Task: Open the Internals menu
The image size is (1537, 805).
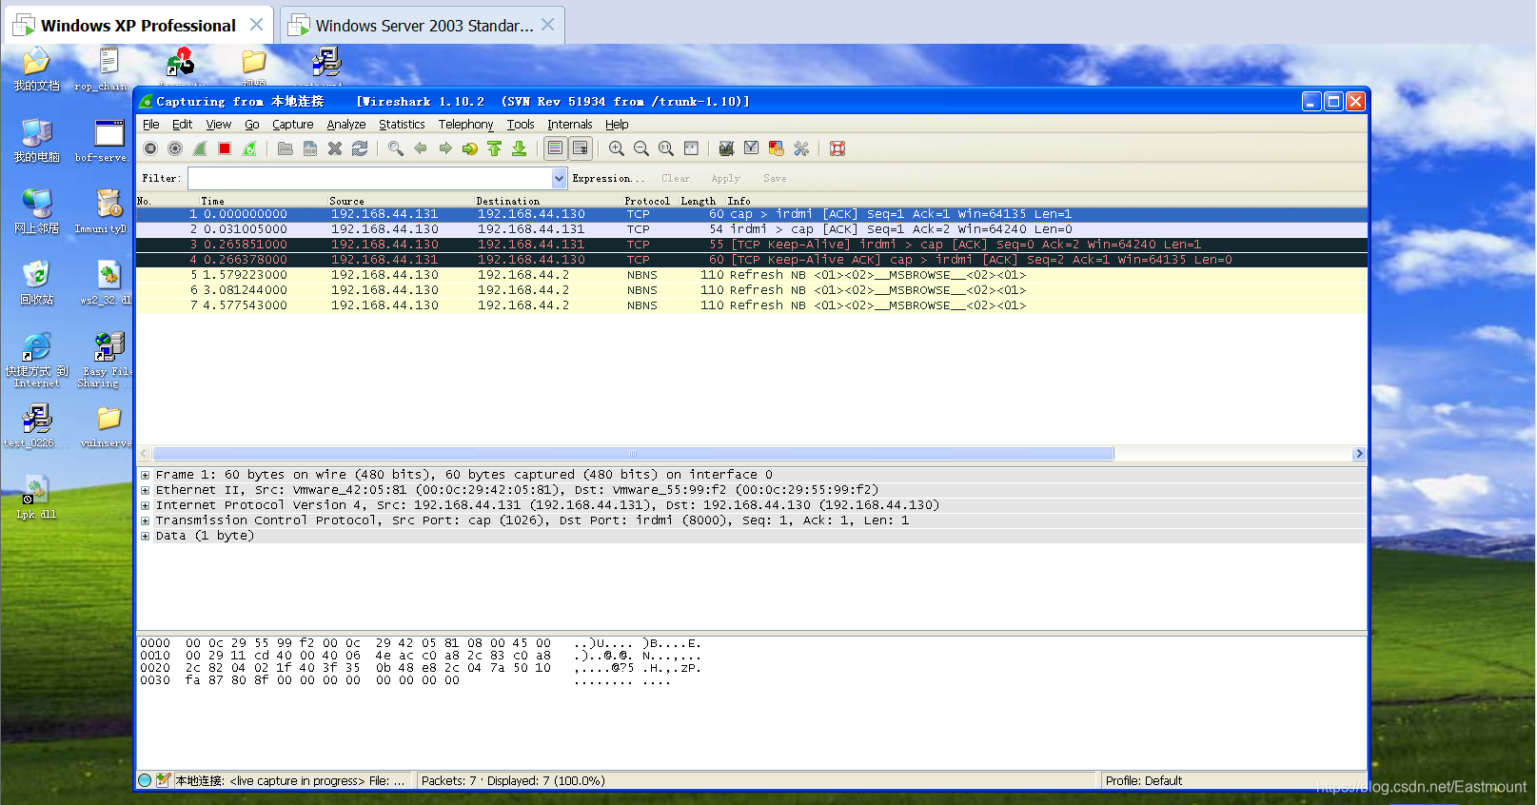Action: (569, 125)
